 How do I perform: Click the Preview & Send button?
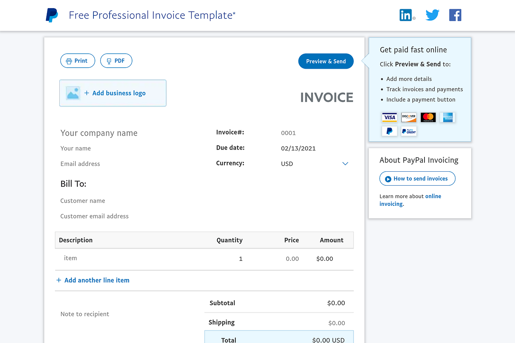[x=326, y=61]
